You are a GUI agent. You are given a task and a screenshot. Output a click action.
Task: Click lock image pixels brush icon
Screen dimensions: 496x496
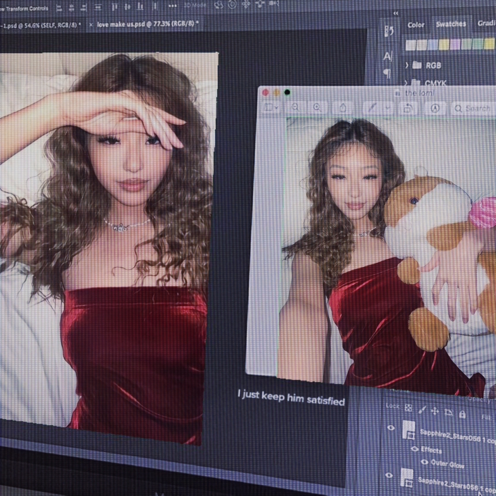(422, 410)
